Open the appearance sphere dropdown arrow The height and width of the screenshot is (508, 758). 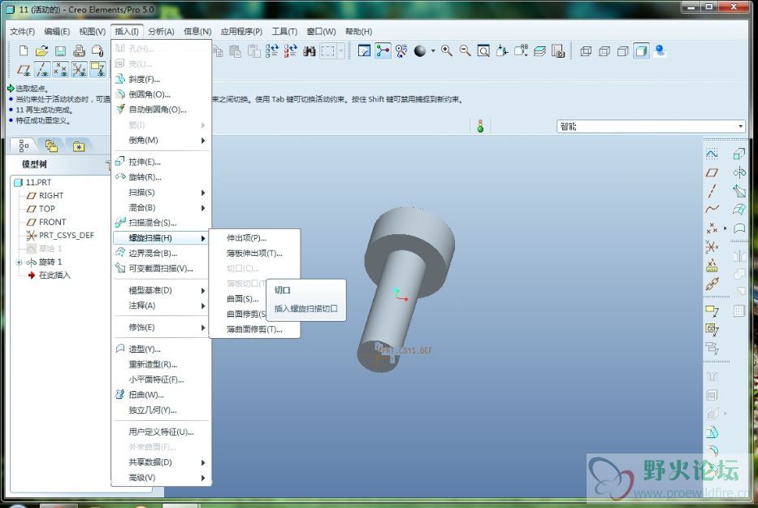(433, 50)
